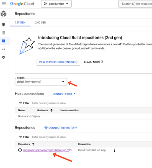Viewport: 152px width, 168px height.
Task: Open the Settings gear in sidebar
Action: point(3,57)
